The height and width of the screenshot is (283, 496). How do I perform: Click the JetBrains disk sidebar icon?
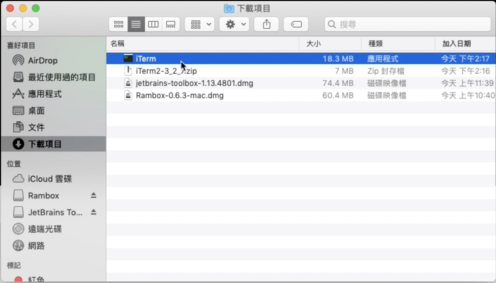tap(18, 212)
